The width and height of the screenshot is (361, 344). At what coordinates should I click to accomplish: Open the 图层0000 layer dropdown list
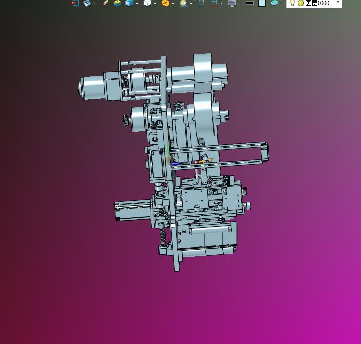(x=338, y=2)
